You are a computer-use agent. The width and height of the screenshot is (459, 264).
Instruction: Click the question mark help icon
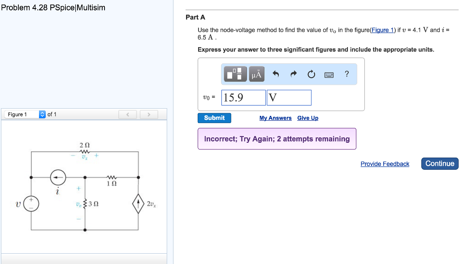(346, 74)
